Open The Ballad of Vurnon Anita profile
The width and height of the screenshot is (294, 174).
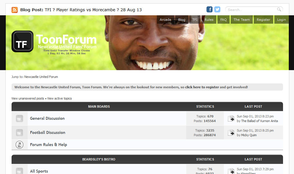coord(260,121)
